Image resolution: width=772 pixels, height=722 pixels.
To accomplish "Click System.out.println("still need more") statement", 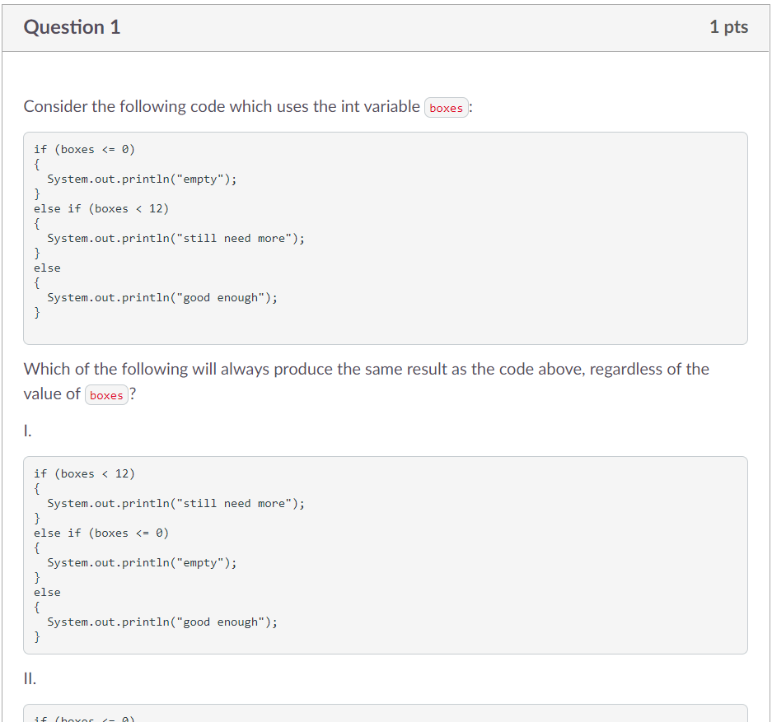I will click(x=175, y=238).
